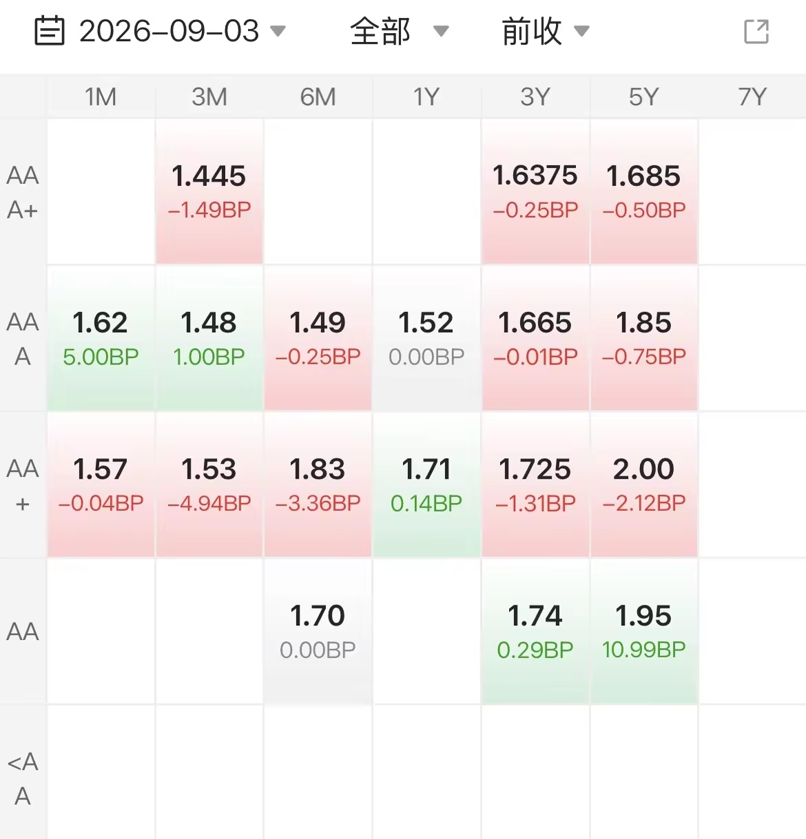Tap the AA+ 3M cell showing 1.53
This screenshot has width=806, height=839.
(209, 486)
